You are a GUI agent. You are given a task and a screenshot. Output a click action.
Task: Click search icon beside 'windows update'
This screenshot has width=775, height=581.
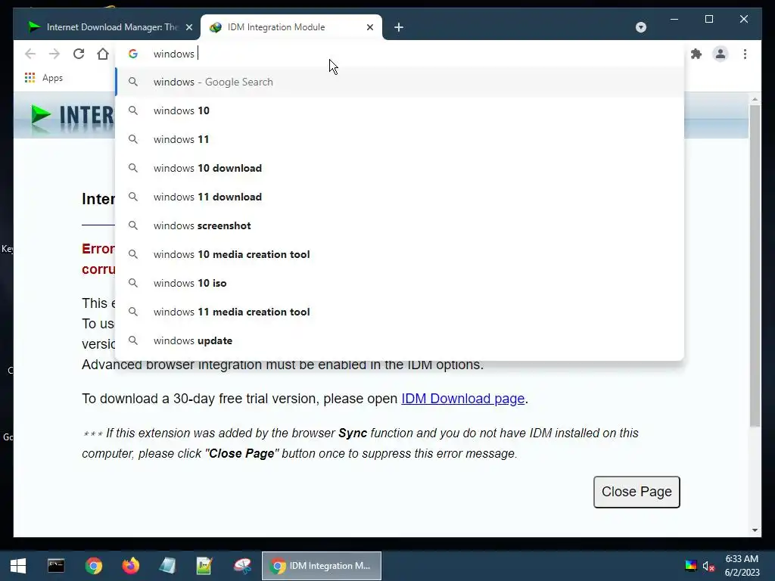click(x=133, y=340)
